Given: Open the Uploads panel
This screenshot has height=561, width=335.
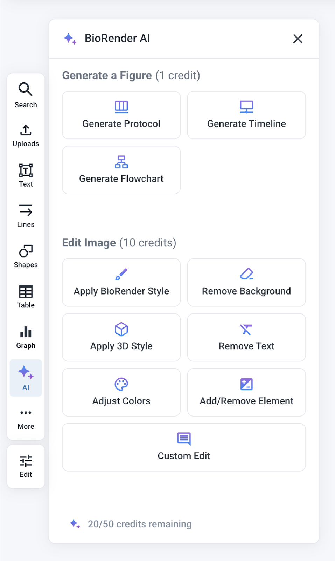Looking at the screenshot, I should (26, 136).
